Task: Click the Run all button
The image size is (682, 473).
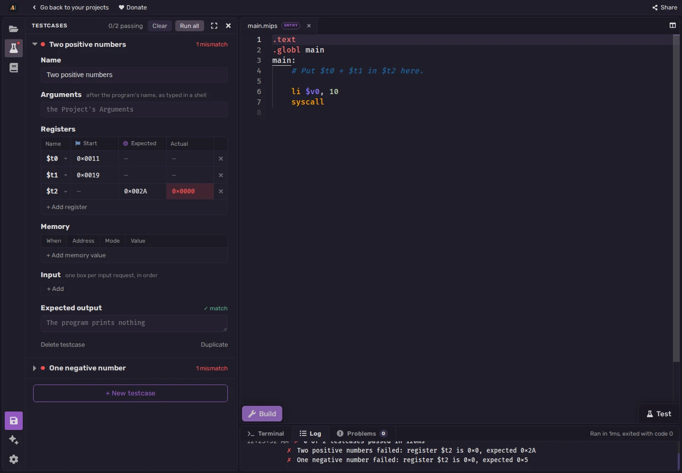Action: [189, 26]
